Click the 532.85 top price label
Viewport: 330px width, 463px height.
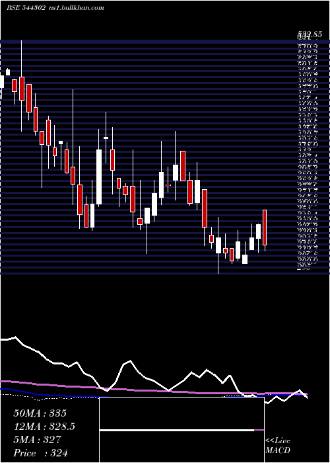(x=310, y=34)
